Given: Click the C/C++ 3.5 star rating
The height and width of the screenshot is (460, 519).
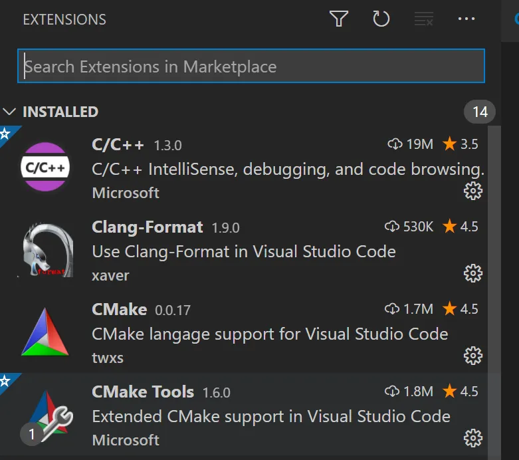Looking at the screenshot, I should pos(461,144).
